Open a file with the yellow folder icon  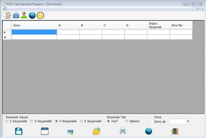click(x=97, y=131)
